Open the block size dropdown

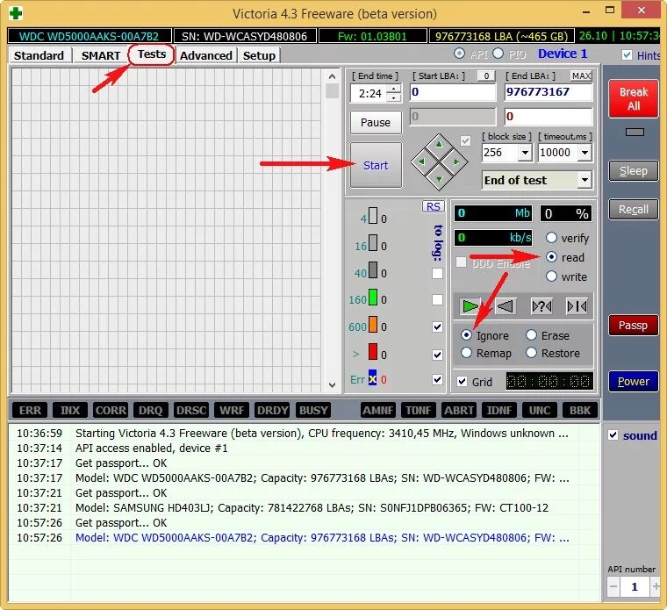[x=525, y=153]
